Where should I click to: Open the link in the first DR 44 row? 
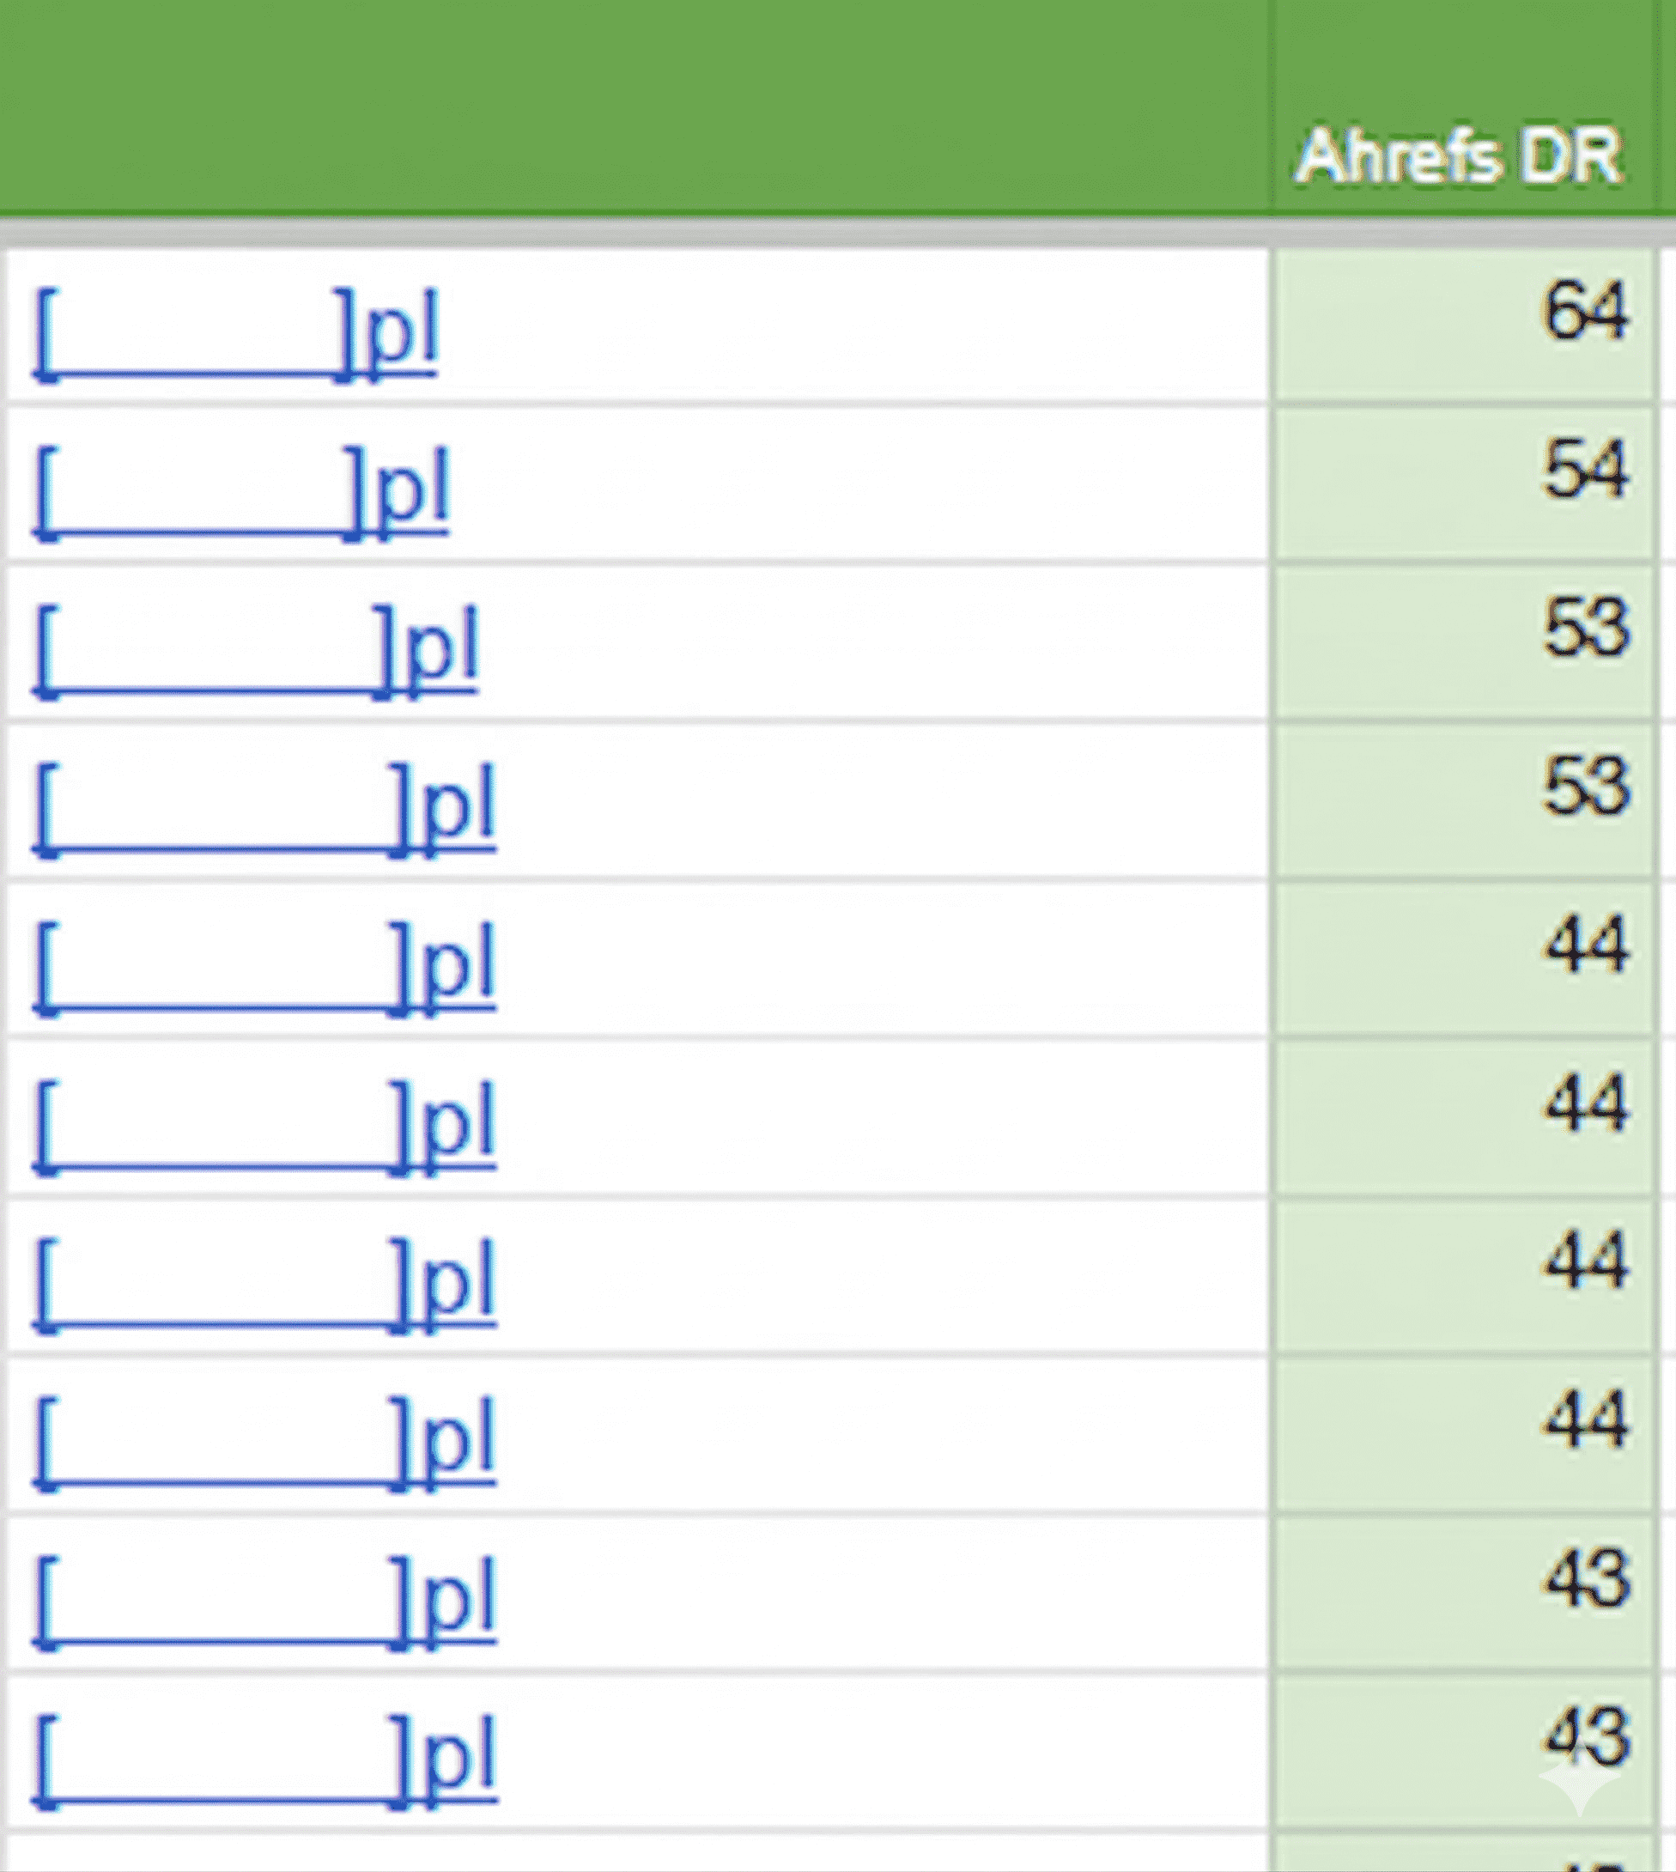click(x=264, y=967)
